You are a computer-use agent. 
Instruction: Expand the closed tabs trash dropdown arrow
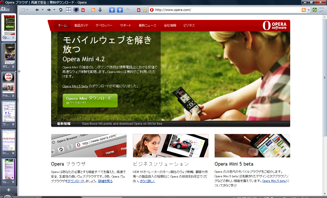click(x=27, y=10)
